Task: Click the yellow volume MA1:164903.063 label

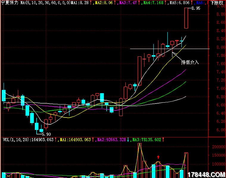Action: [75, 140]
